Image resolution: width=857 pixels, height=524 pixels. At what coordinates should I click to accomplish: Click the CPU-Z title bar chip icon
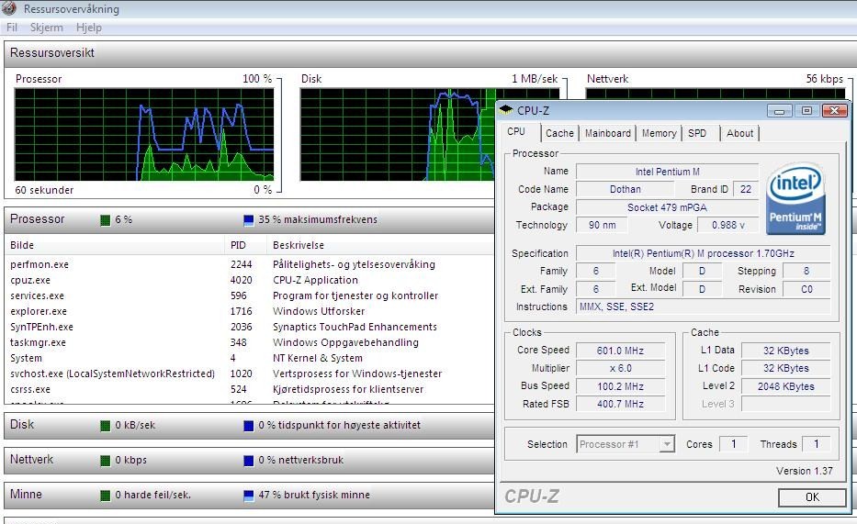point(506,110)
